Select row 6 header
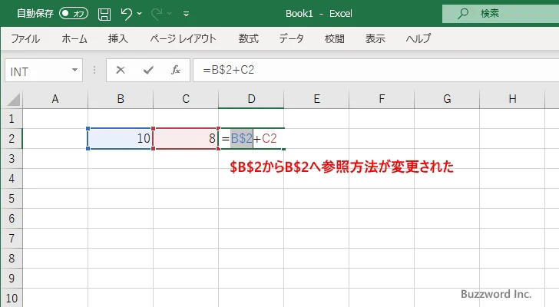This screenshot has width=559, height=307. pos(12,218)
